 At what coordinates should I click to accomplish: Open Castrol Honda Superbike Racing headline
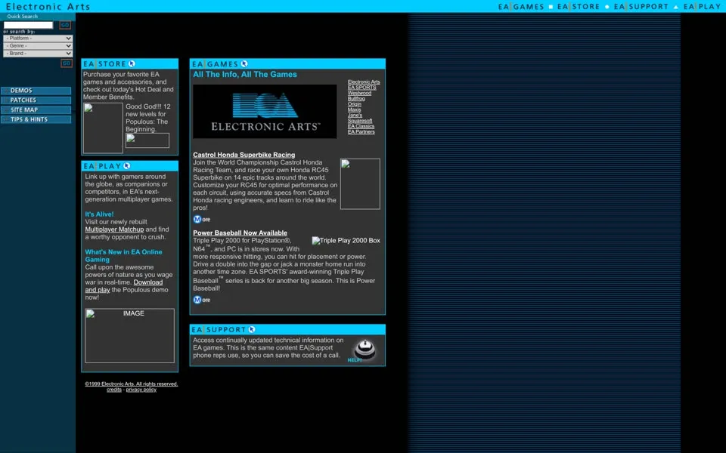[x=244, y=155]
